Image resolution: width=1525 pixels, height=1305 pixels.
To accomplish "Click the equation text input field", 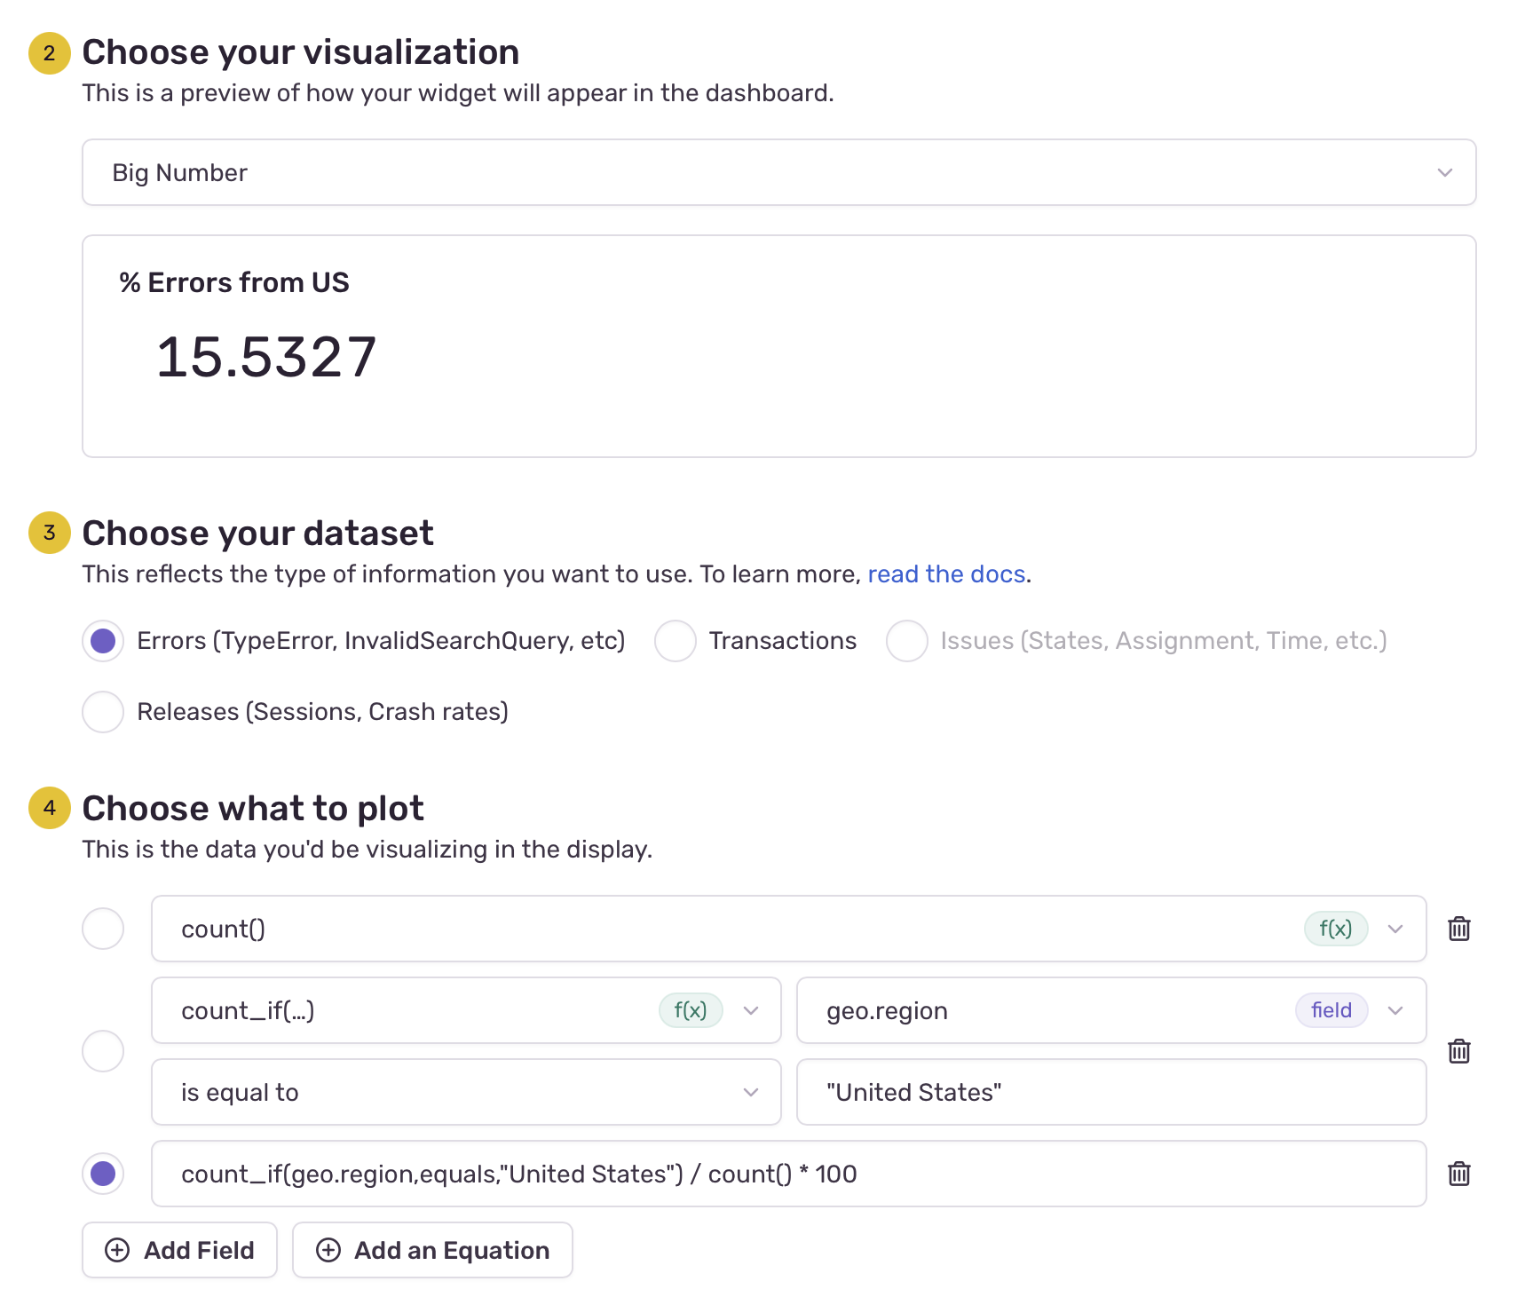I will click(x=787, y=1174).
